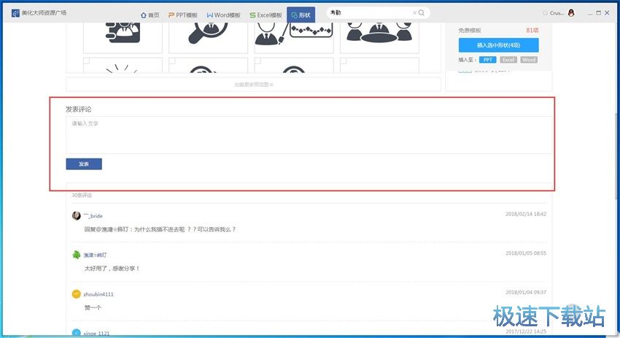The height and width of the screenshot is (338, 620).
Task: Click the 美化大师资源广场 app logo icon
Action: pyautogui.click(x=15, y=13)
